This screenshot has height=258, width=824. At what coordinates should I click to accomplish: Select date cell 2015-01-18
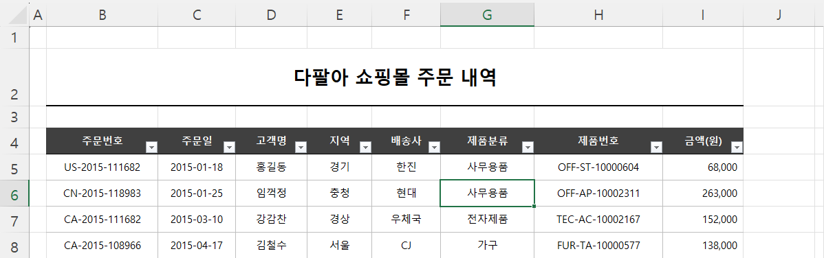pyautogui.click(x=197, y=167)
